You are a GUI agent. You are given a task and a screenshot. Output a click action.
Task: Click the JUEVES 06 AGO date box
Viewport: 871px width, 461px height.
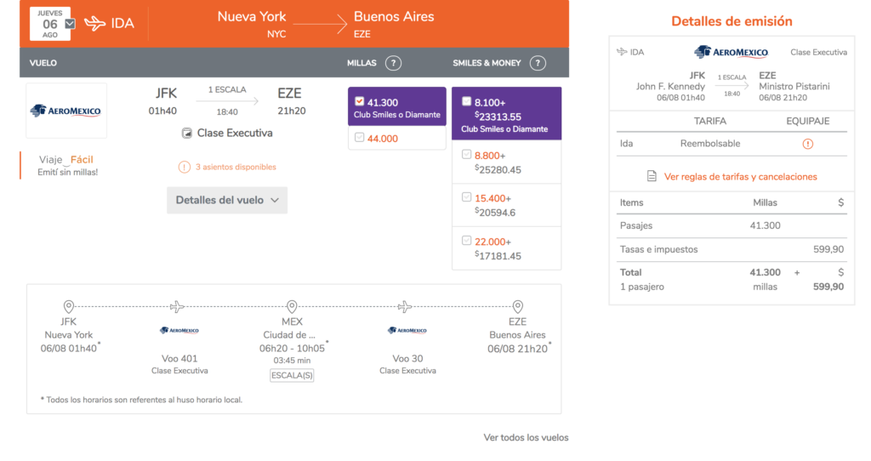tap(50, 24)
